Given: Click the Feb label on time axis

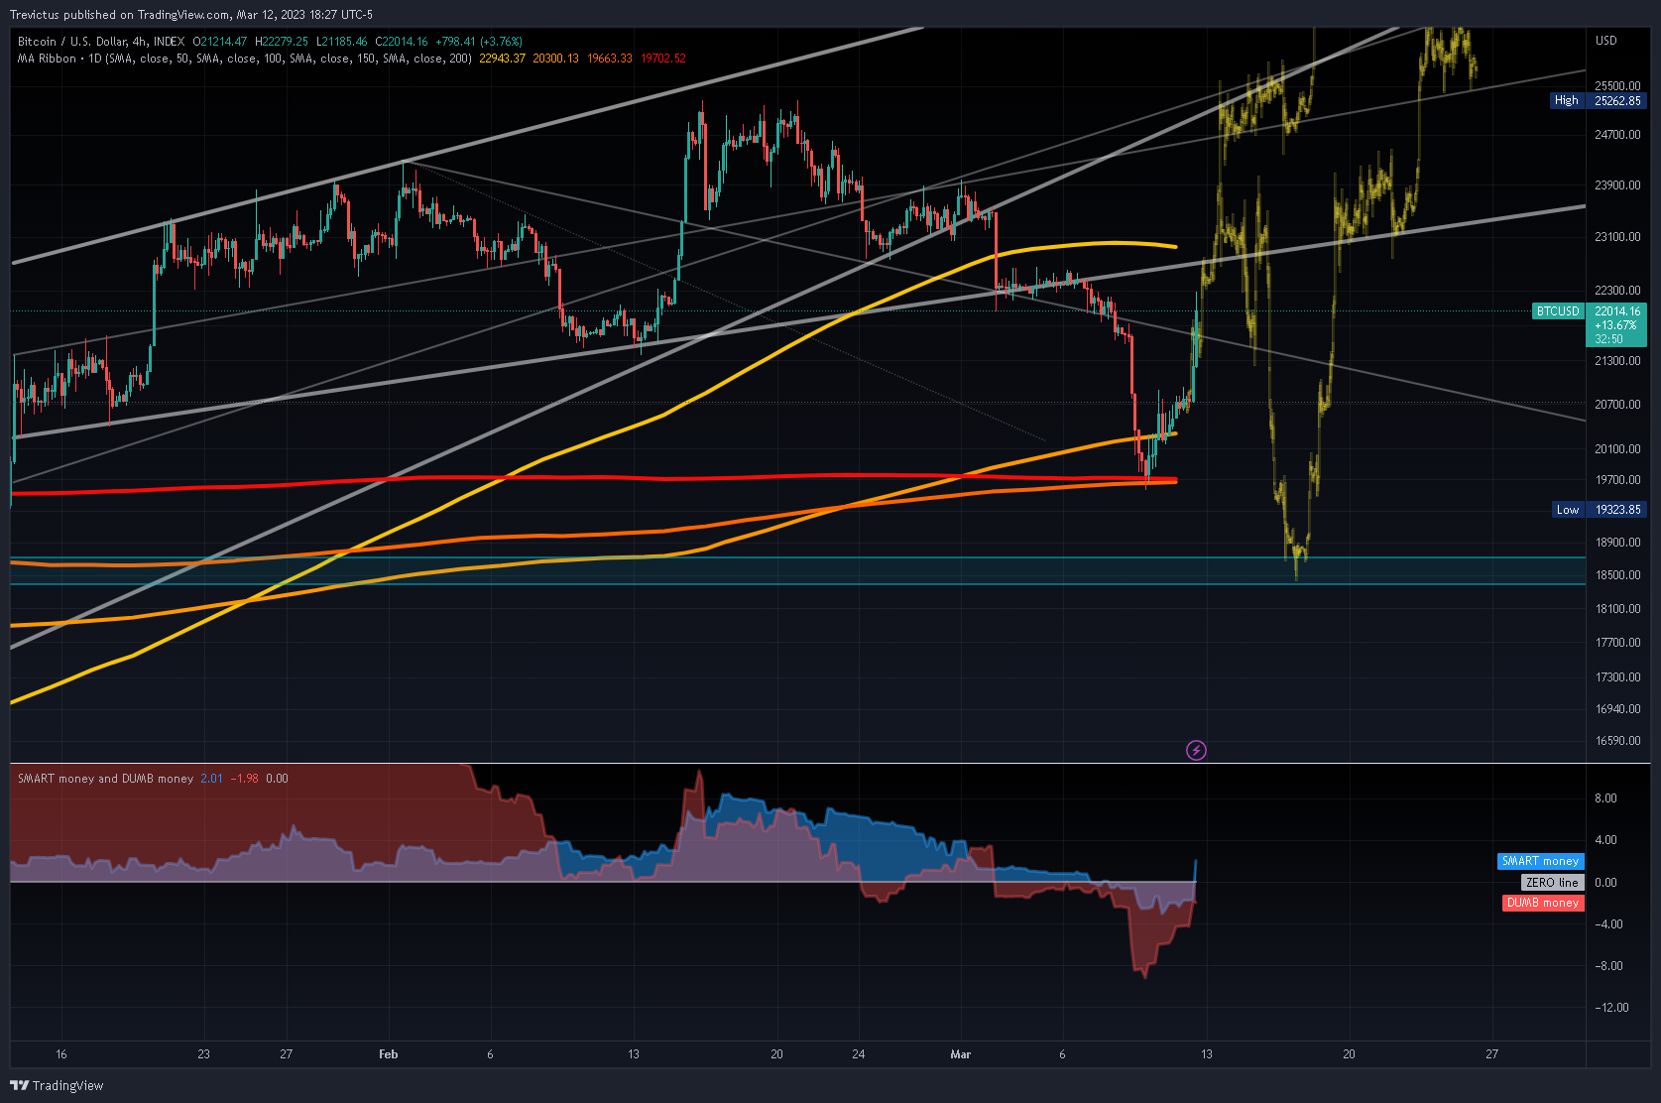Looking at the screenshot, I should point(388,1054).
